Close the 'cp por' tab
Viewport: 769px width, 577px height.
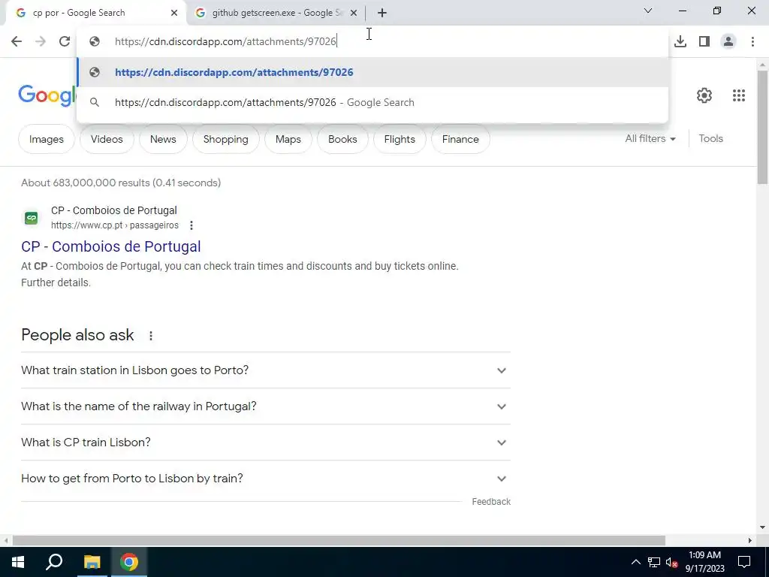(174, 13)
